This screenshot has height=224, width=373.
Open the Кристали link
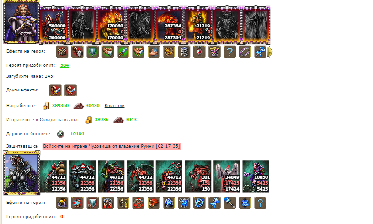(x=114, y=105)
